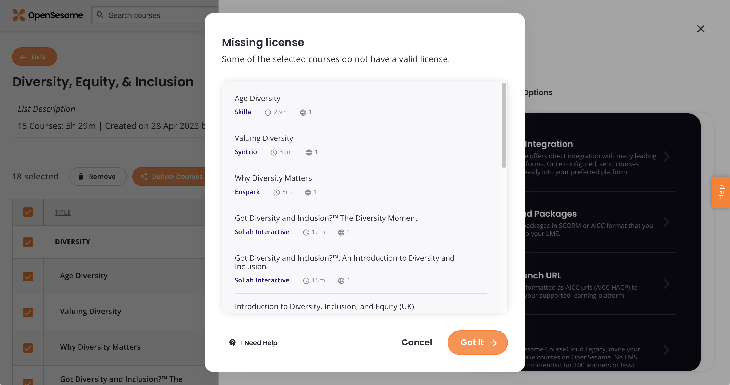Click Got It to confirm missing license

pyautogui.click(x=477, y=343)
